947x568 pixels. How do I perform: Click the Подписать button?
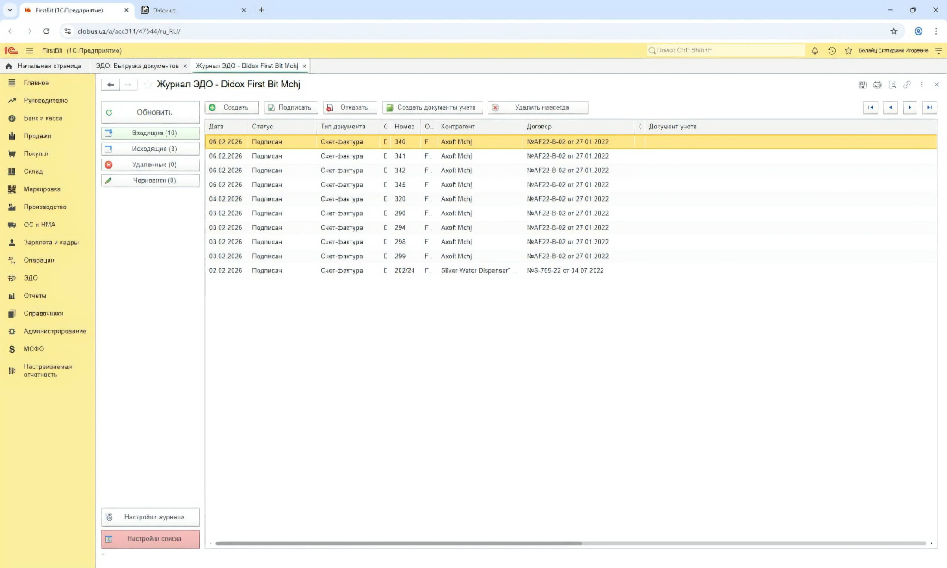coord(291,107)
